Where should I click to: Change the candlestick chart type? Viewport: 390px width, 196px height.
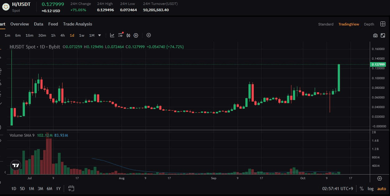[x=128, y=35]
